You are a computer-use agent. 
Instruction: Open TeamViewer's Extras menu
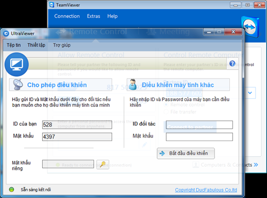click(x=94, y=16)
